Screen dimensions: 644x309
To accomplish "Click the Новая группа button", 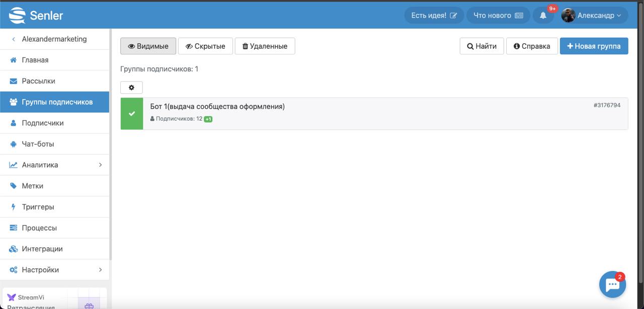I will point(594,46).
